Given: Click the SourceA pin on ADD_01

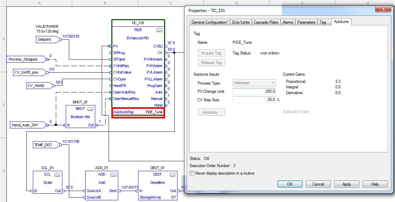Looking at the screenshot, I should (84, 191).
